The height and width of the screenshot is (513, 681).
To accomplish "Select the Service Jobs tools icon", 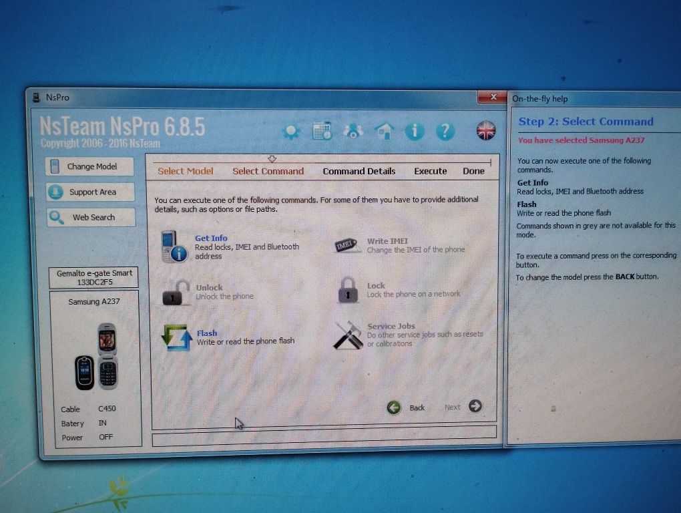I will click(348, 335).
